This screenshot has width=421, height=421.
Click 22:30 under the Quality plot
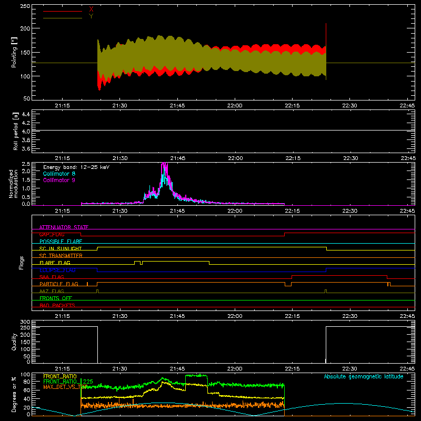pos(350,368)
